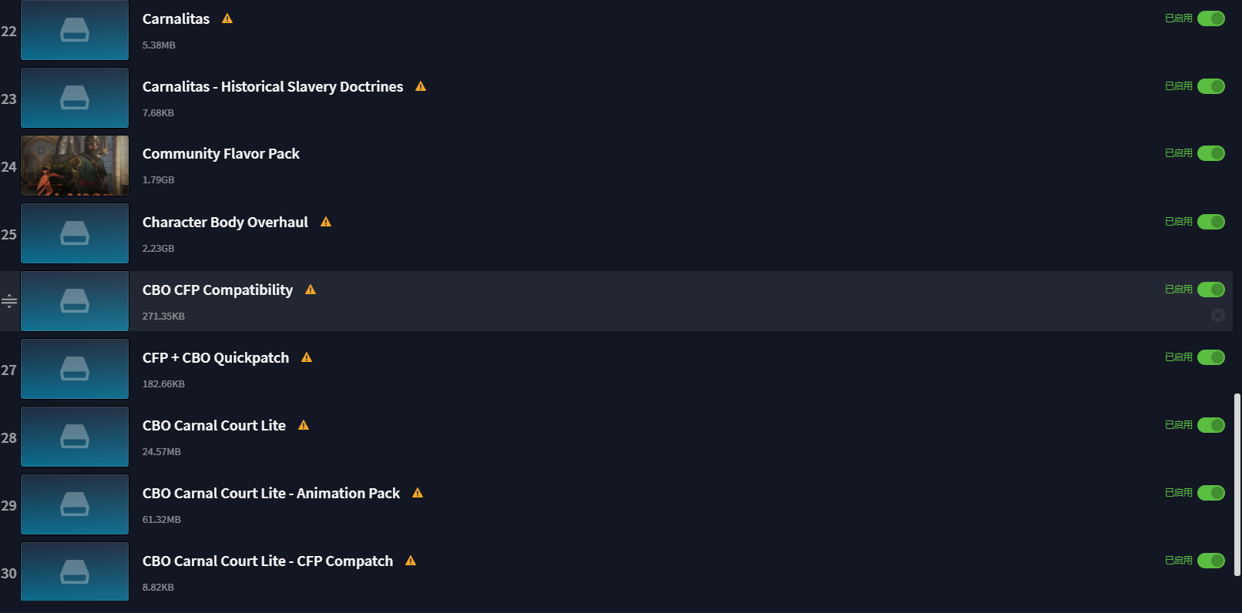
Task: Select CBO Carnal Court Lite - Animation Pack title
Action: [271, 494]
